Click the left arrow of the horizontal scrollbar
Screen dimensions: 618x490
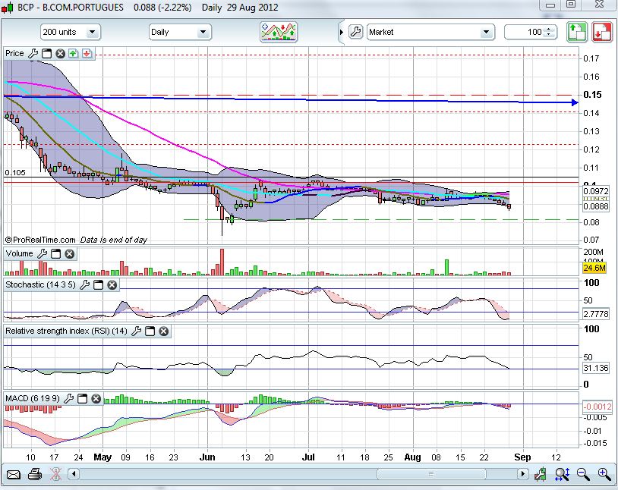(74, 474)
